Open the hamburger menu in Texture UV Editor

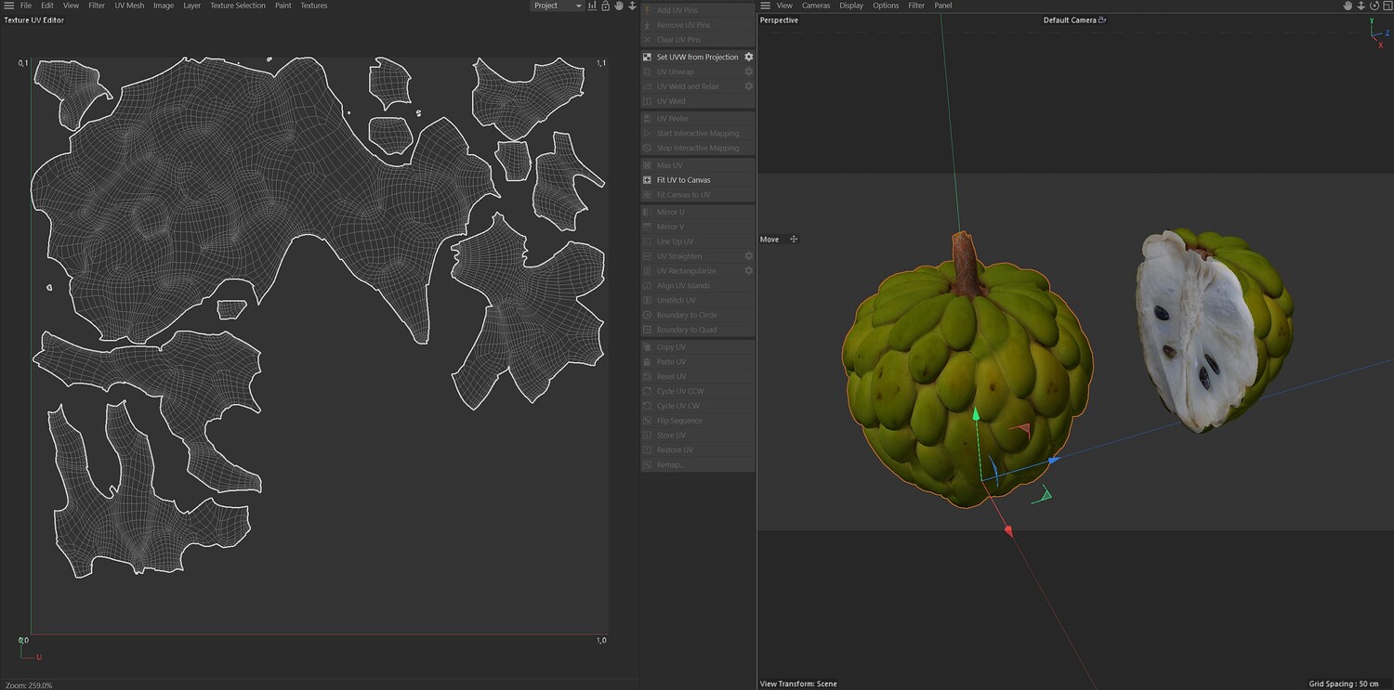pos(8,6)
